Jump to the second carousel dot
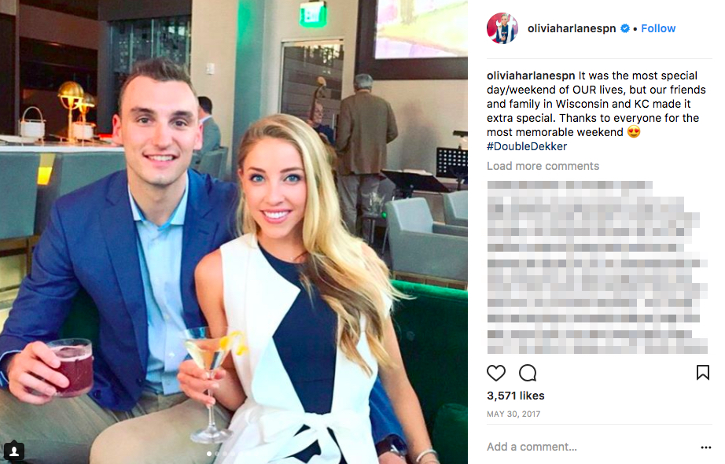Viewport: 725px width, 464px height. click(x=217, y=454)
